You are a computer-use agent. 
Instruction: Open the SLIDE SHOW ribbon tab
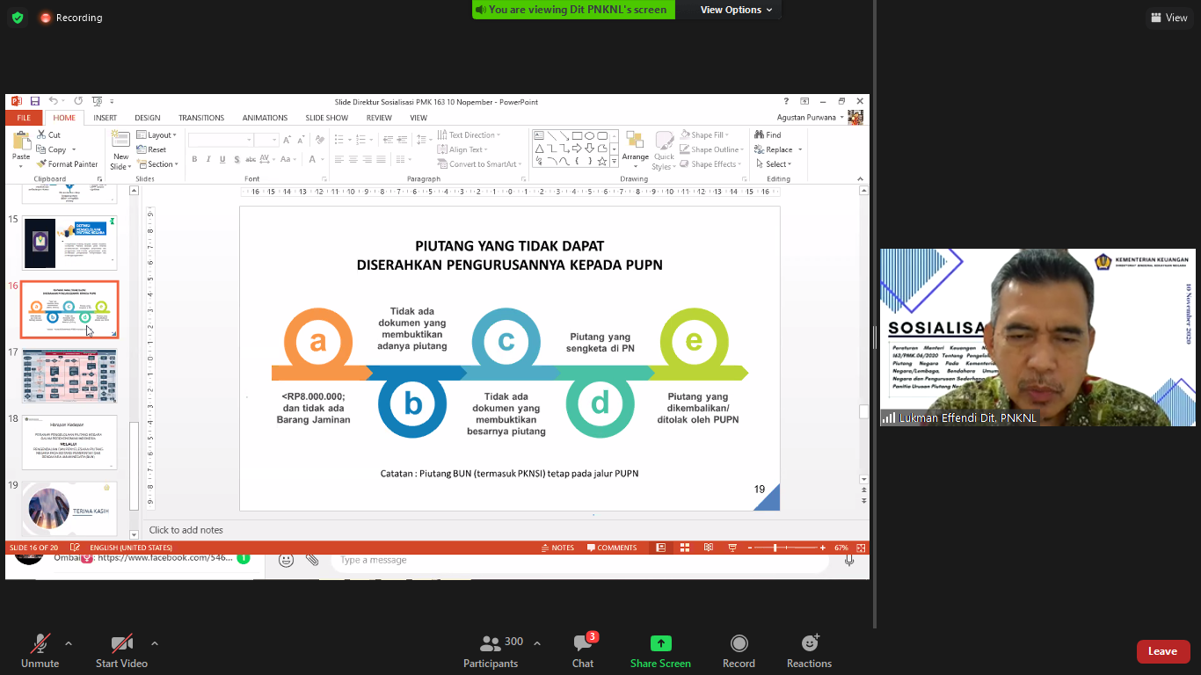pyautogui.click(x=326, y=118)
